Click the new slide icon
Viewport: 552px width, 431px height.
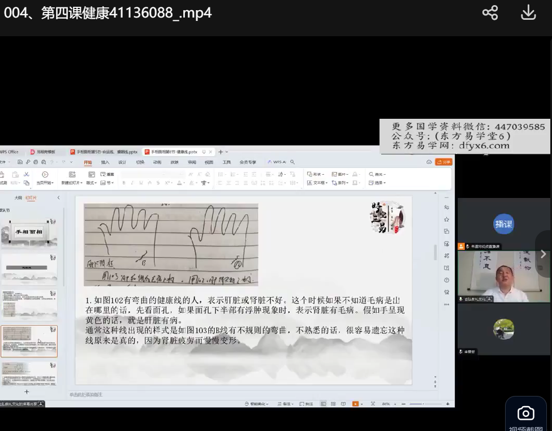tap(72, 175)
